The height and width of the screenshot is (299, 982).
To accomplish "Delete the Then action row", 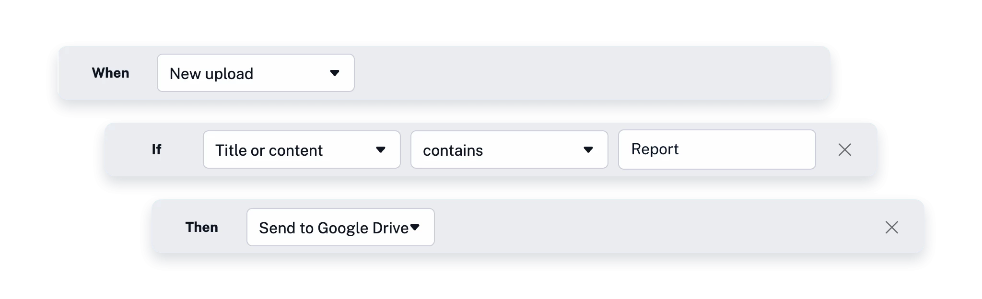I will (891, 227).
